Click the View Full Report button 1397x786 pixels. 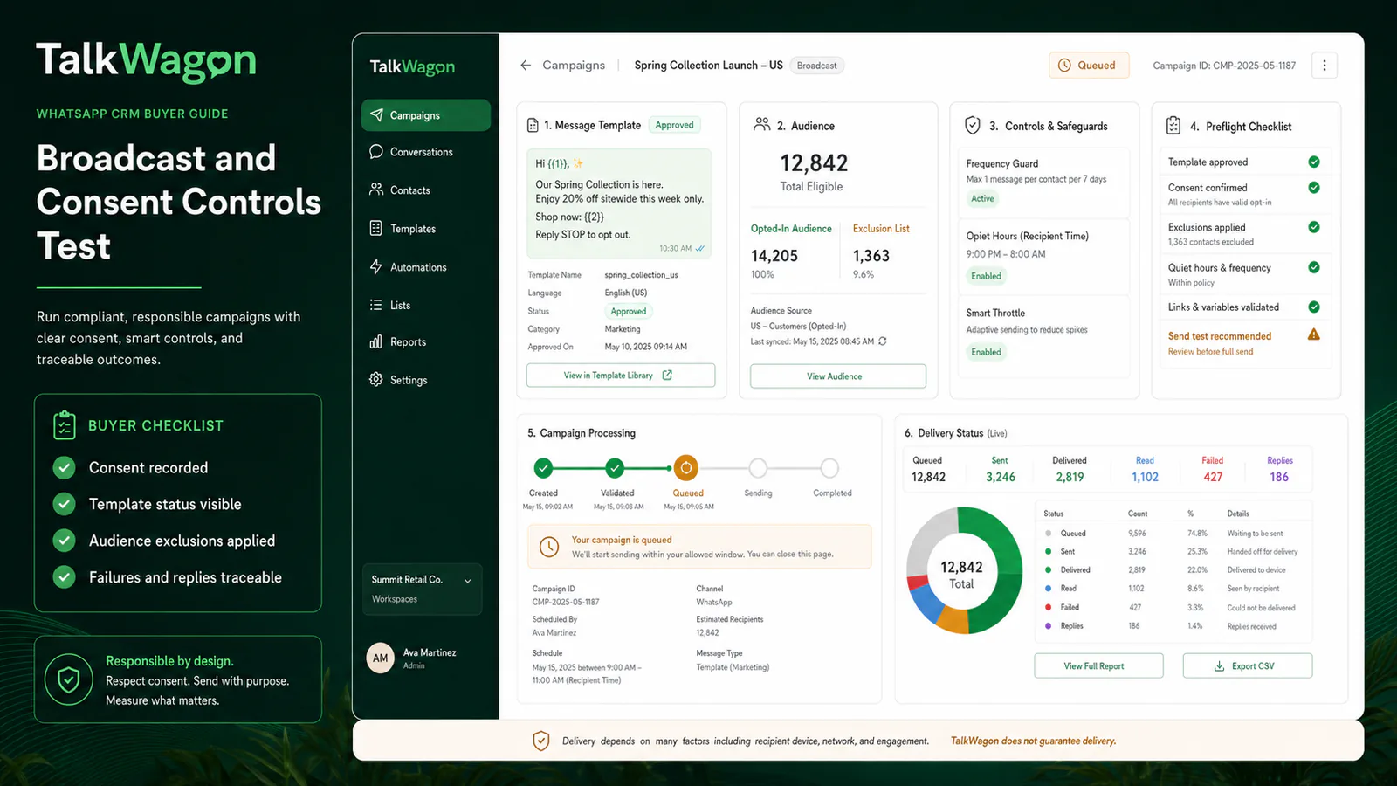(1098, 665)
